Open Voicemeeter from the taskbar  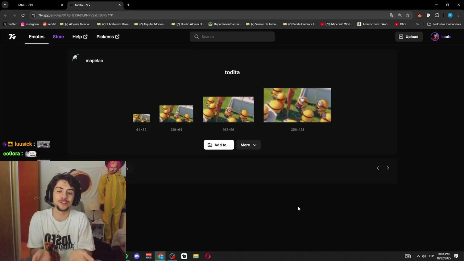tap(149, 256)
